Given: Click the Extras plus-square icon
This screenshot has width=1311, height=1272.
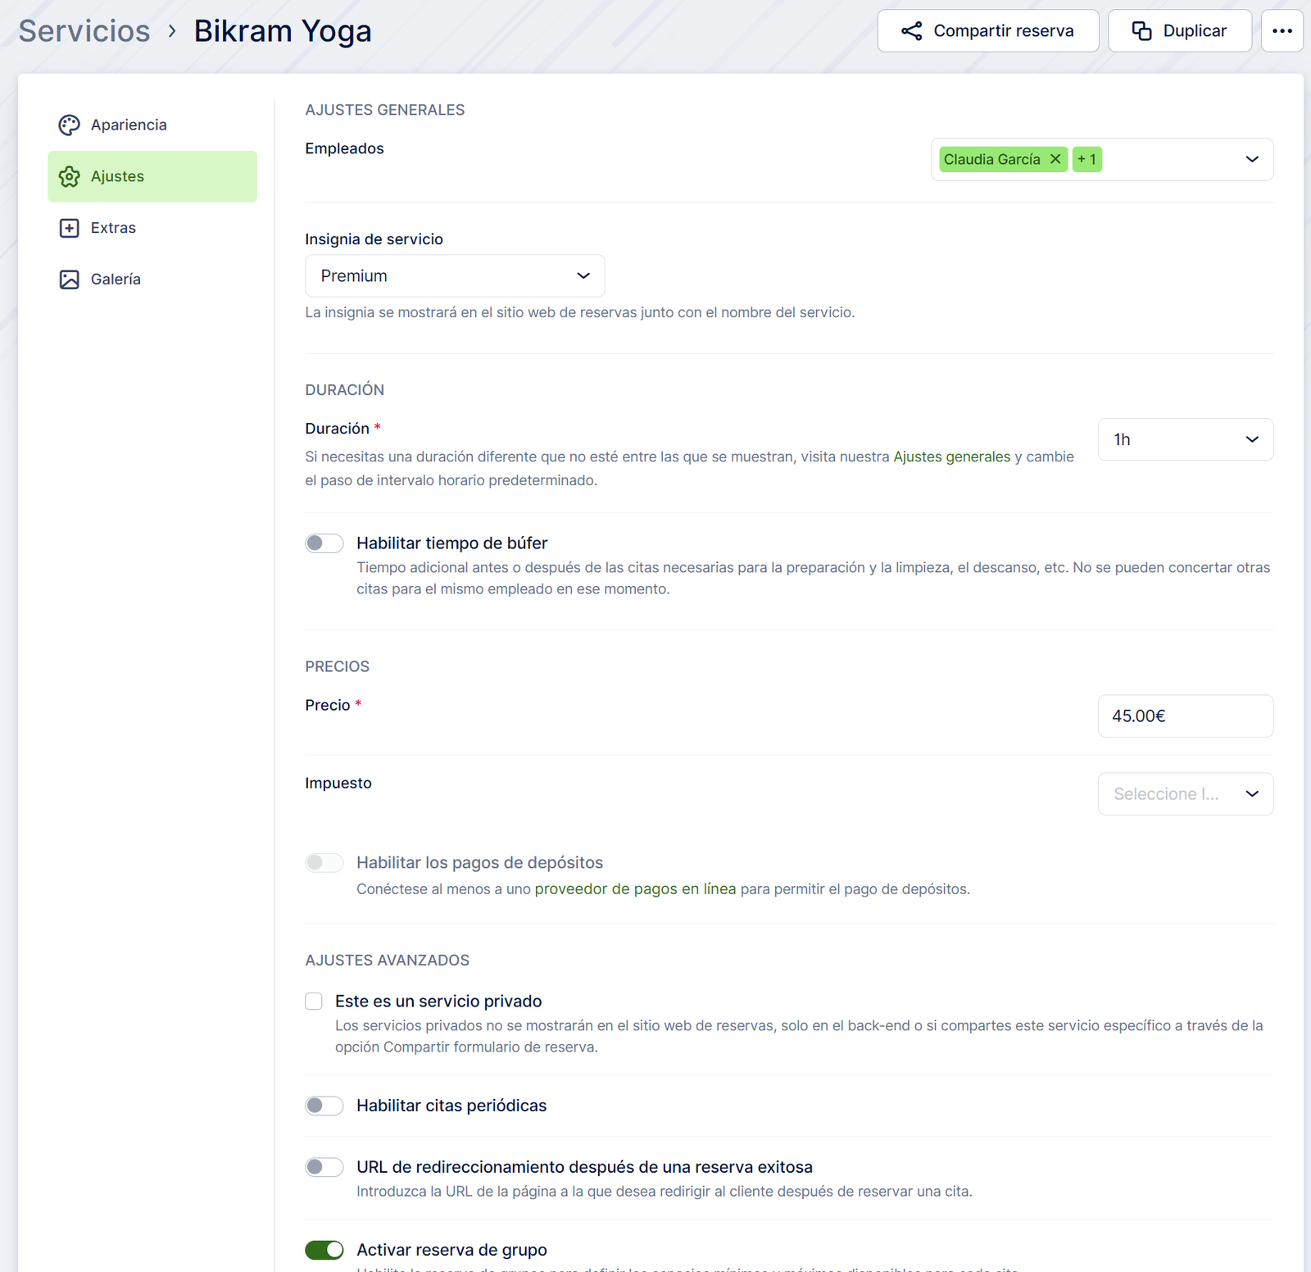Looking at the screenshot, I should (70, 228).
